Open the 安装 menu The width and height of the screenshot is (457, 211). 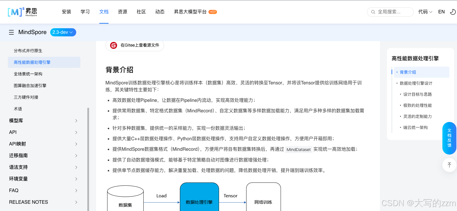pyautogui.click(x=67, y=12)
